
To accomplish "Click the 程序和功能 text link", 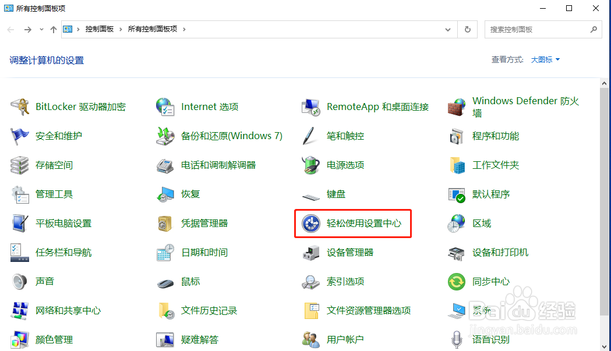I will (x=496, y=136).
